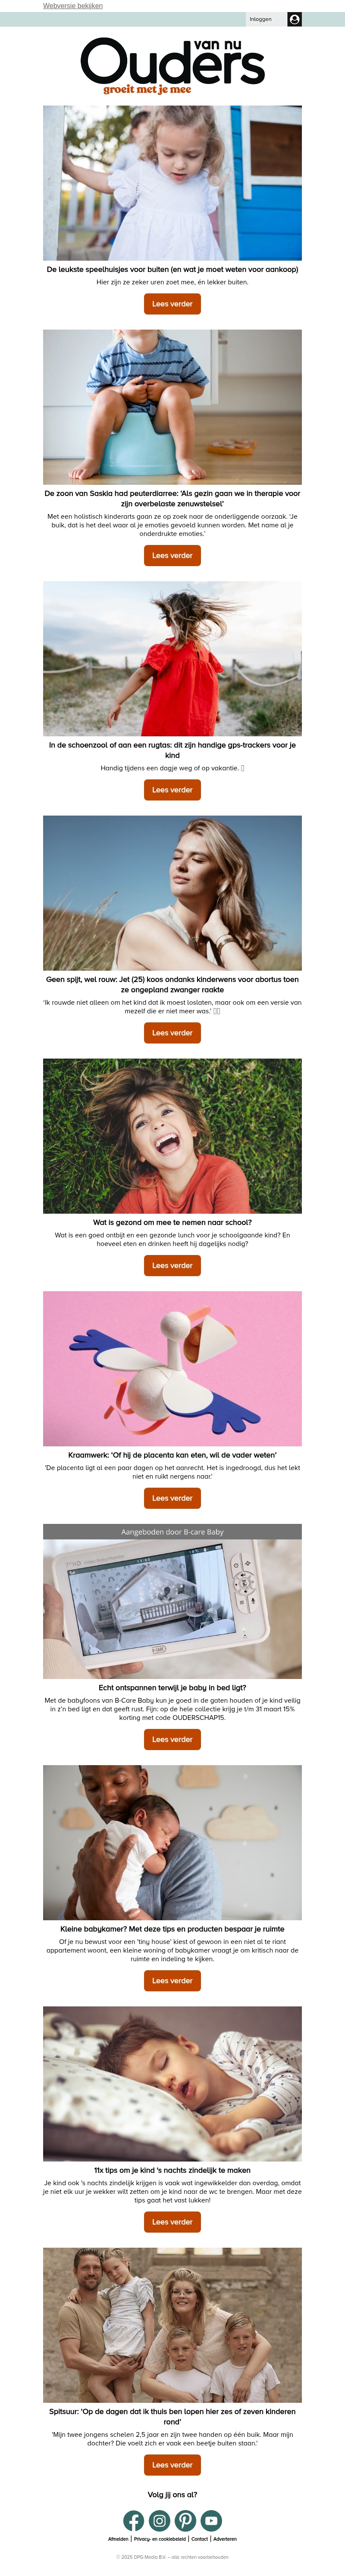Click the Inloggen button
The image size is (345, 2576).
point(260,19)
